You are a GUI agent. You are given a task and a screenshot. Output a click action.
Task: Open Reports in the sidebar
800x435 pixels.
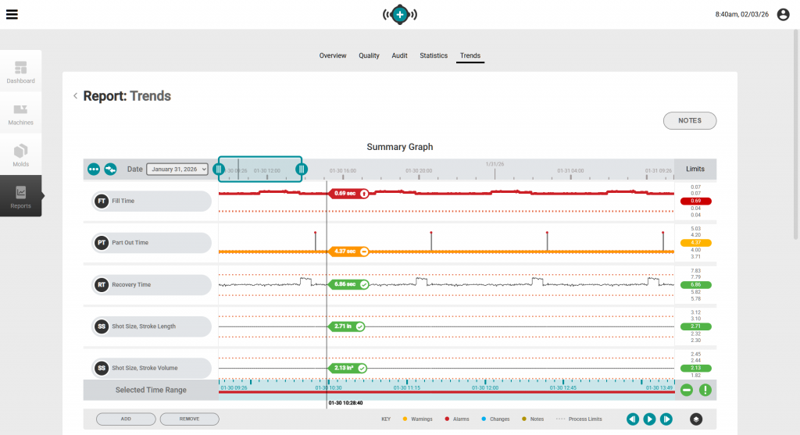point(21,196)
